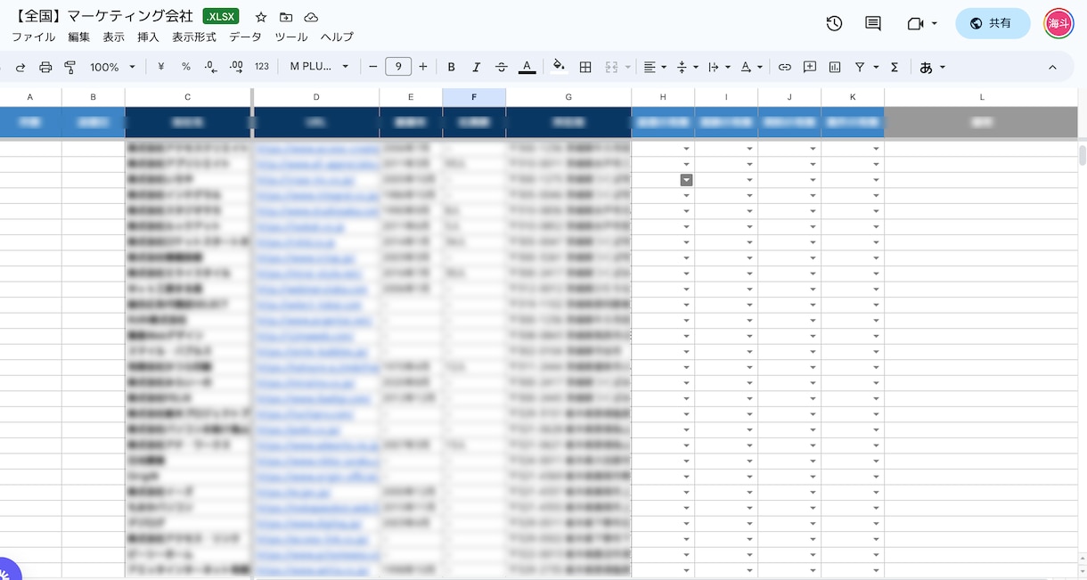Increase decimal places
Screen dimensions: 1087x580
(x=236, y=67)
